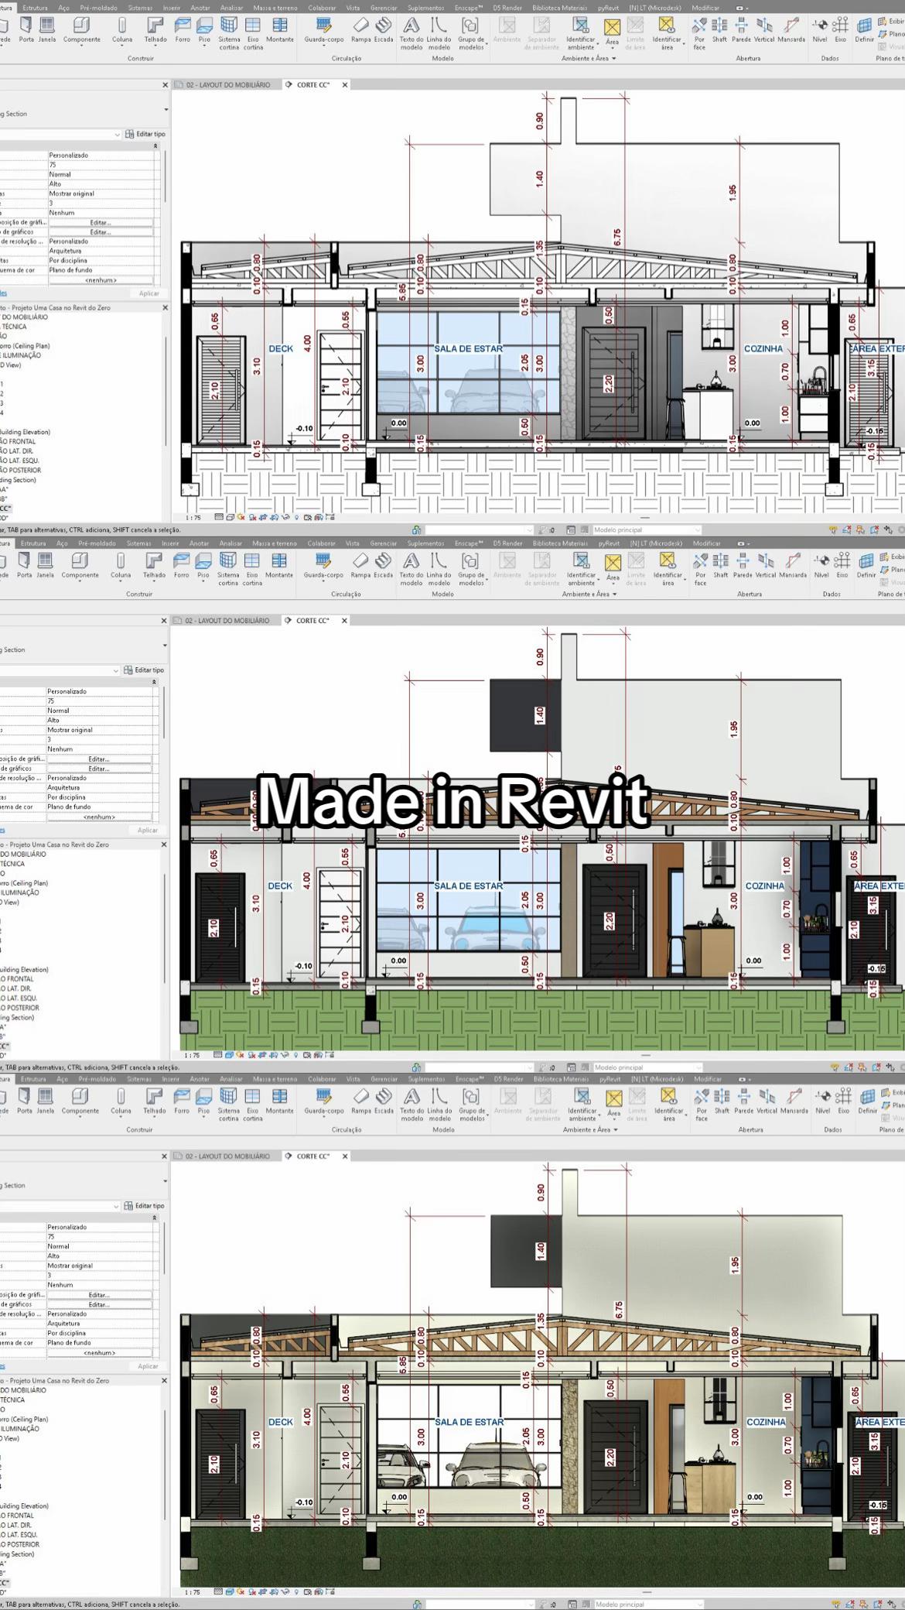Open type selector dropdown arrow in top properties
The image size is (905, 1610).
click(166, 110)
